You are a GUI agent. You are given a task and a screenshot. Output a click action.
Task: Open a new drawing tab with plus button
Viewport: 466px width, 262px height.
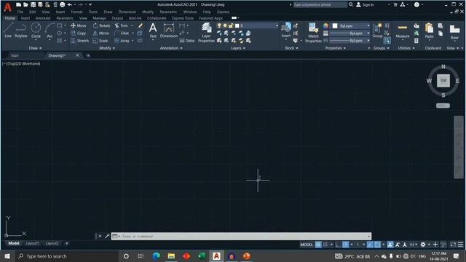88,55
